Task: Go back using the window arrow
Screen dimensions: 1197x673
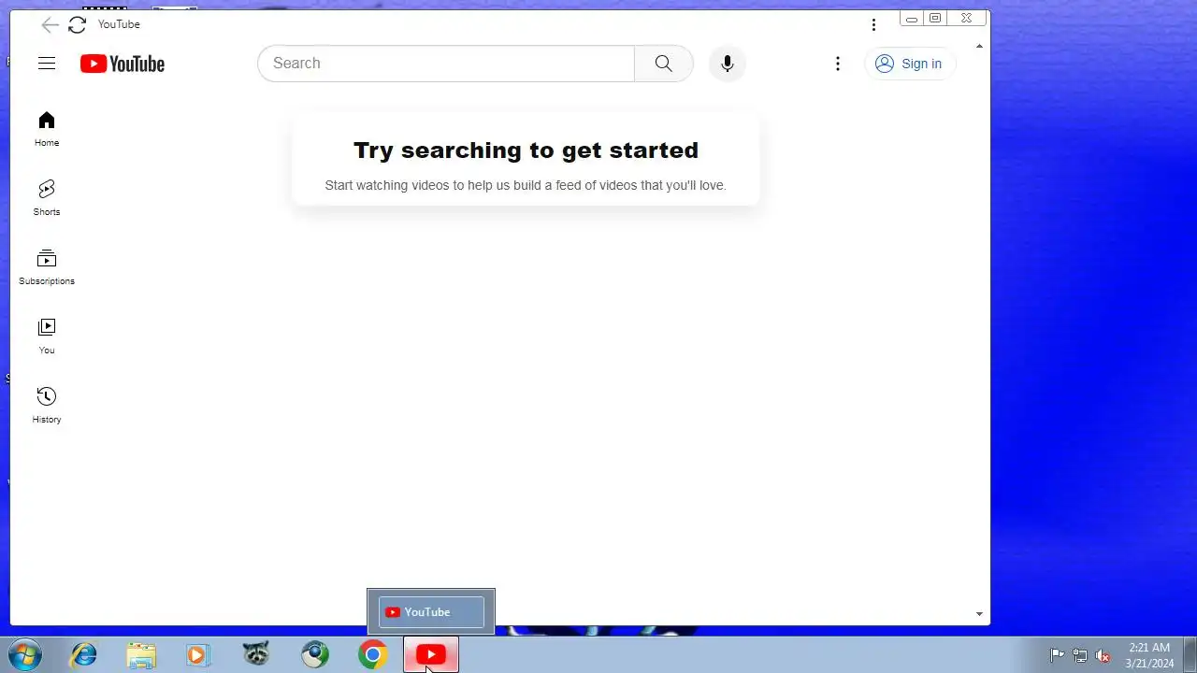Action: tap(50, 25)
